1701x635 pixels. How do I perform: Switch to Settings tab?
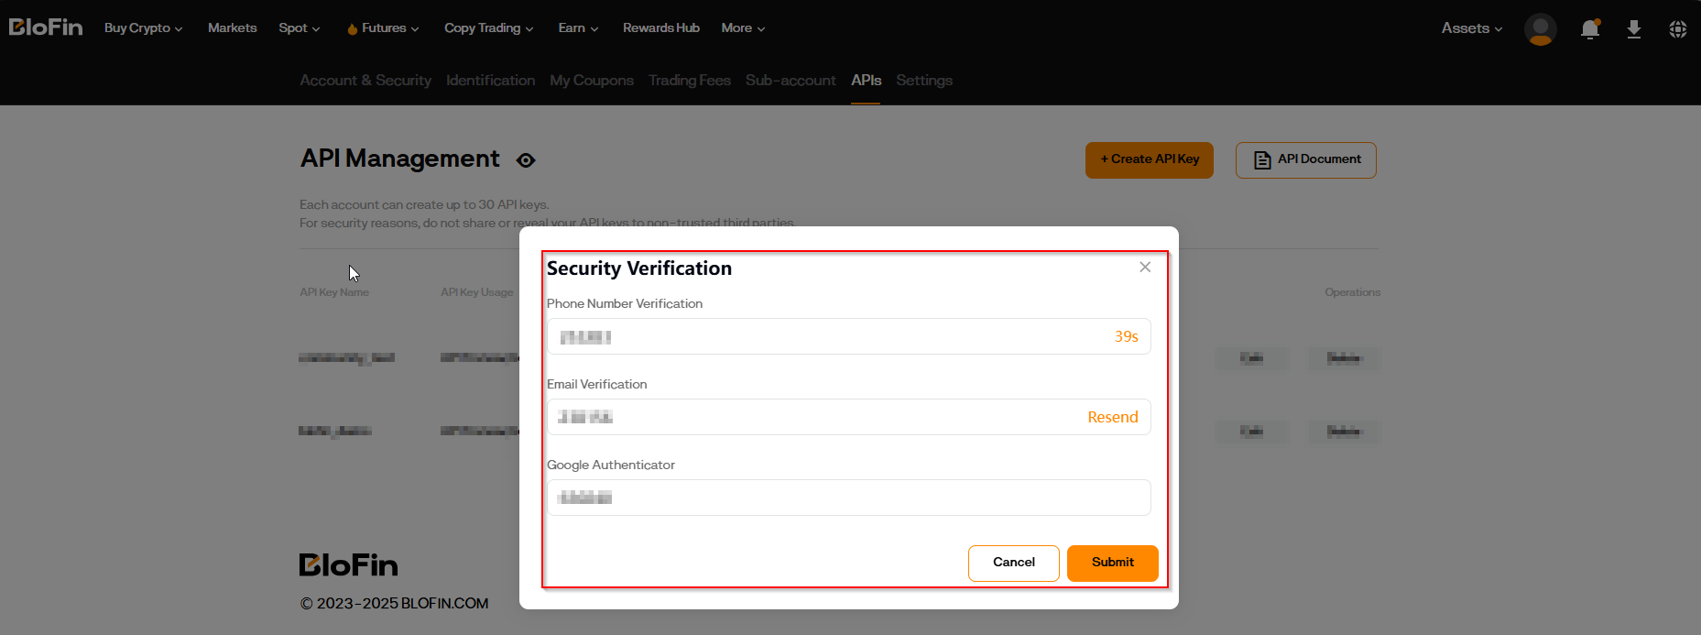click(924, 81)
